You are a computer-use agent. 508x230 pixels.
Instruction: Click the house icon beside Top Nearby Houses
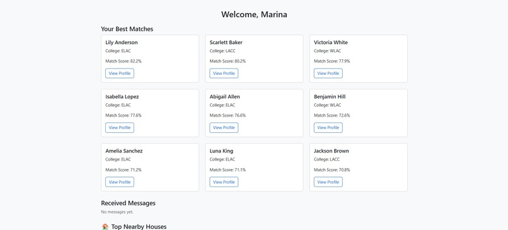click(105, 226)
